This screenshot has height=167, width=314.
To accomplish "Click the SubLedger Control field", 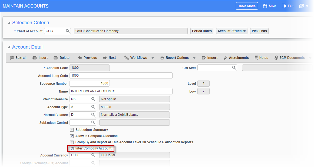I will [83, 122].
